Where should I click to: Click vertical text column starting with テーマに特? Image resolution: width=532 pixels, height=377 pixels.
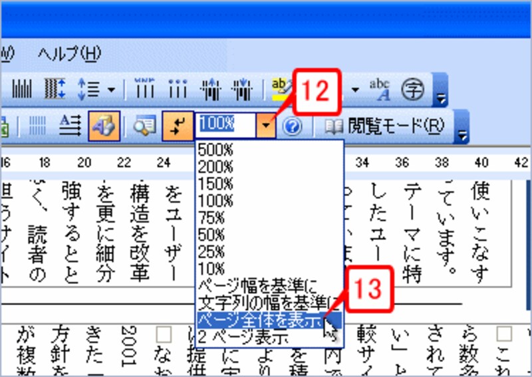(x=412, y=232)
